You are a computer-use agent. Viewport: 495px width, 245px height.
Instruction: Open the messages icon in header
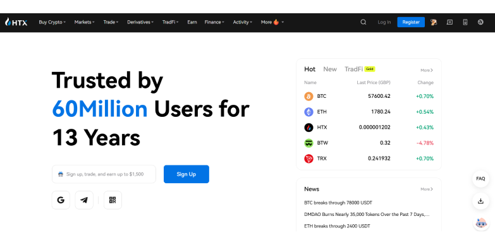point(449,22)
